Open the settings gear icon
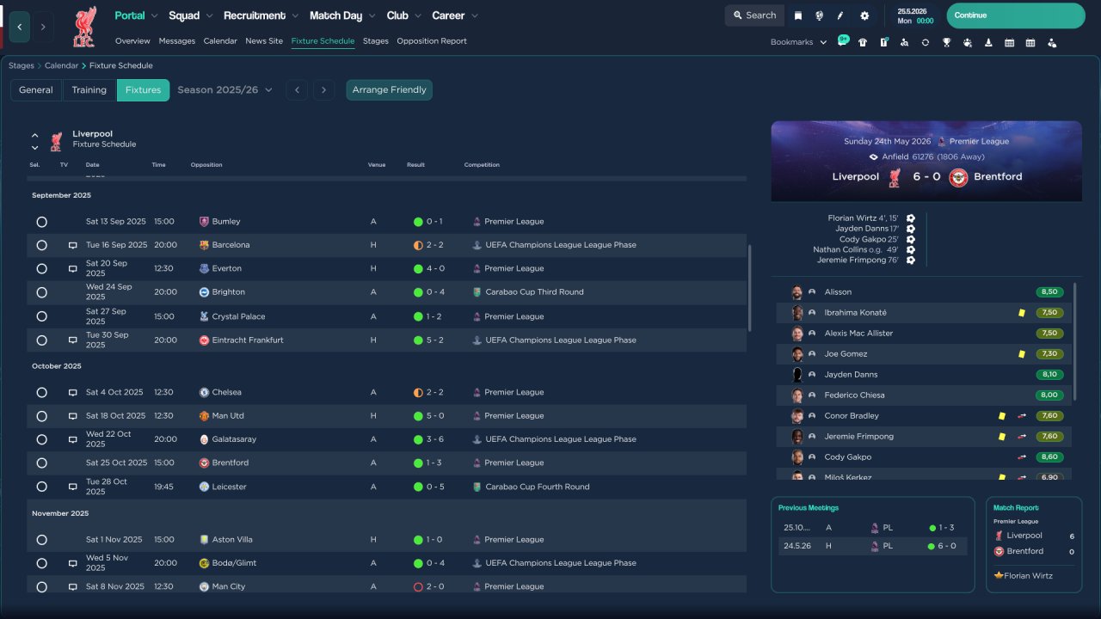This screenshot has height=619, width=1101. coord(864,15)
